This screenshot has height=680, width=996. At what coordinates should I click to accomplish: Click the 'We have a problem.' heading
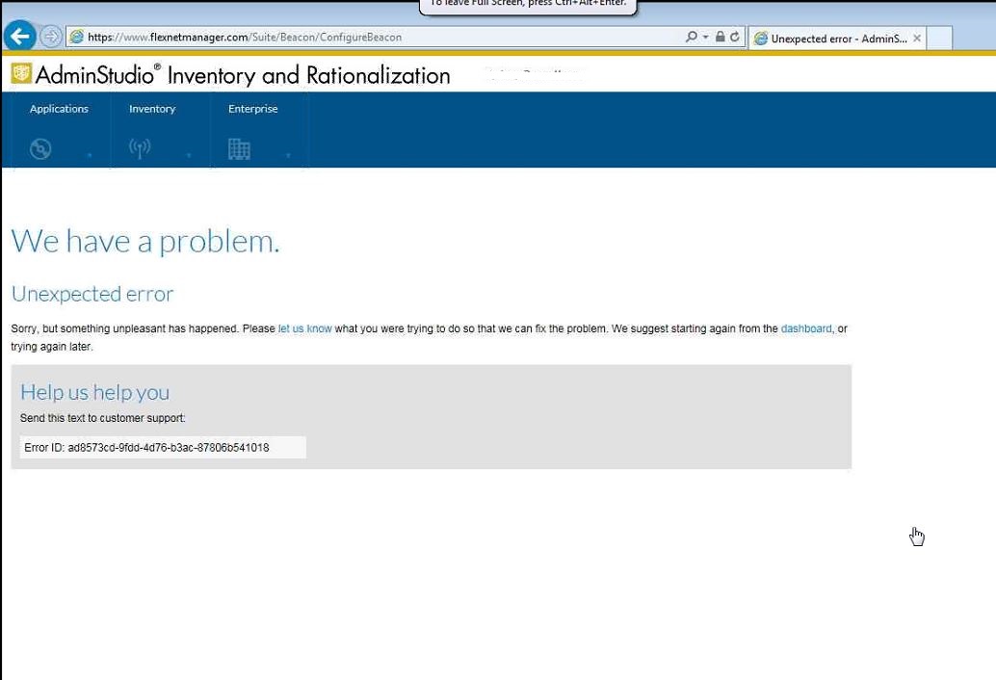145,241
